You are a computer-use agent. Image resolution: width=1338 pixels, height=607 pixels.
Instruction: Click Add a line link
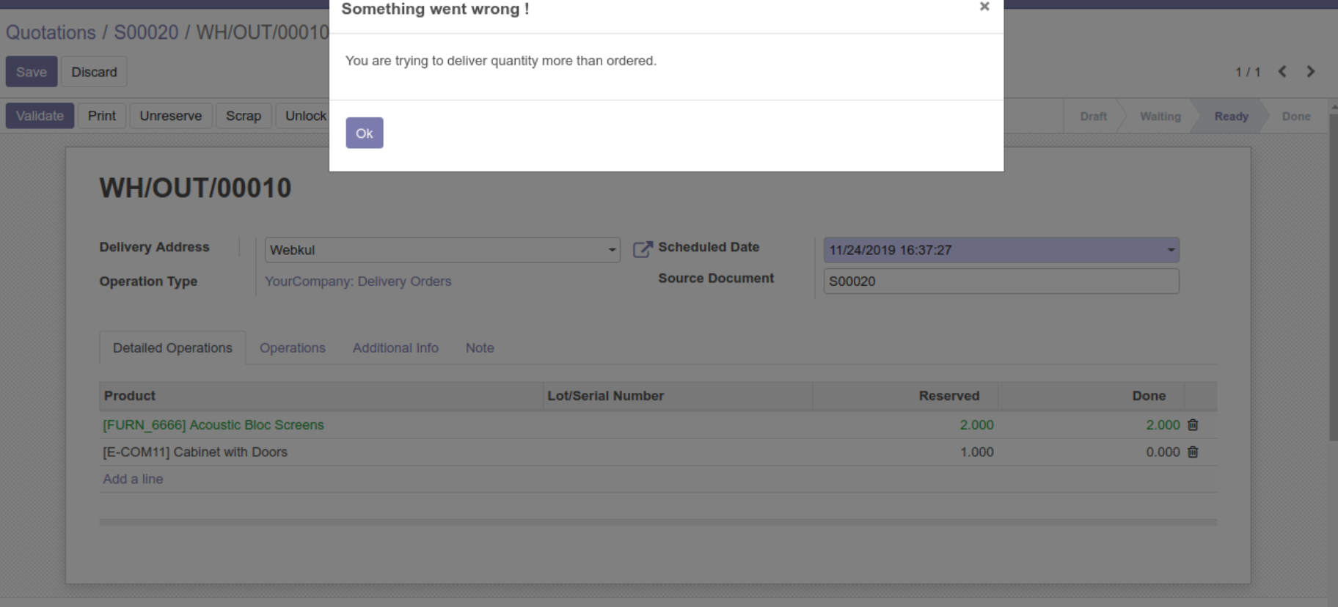point(133,479)
